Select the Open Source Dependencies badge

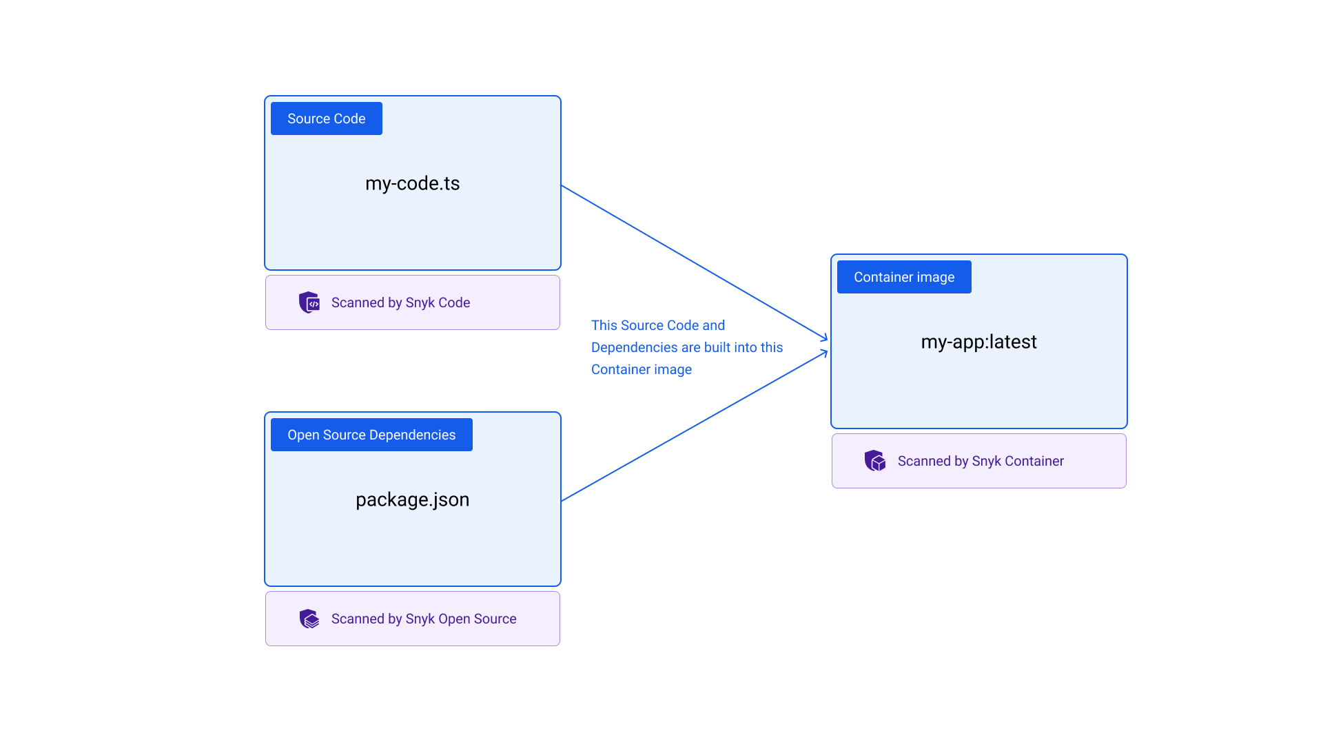[x=371, y=434]
